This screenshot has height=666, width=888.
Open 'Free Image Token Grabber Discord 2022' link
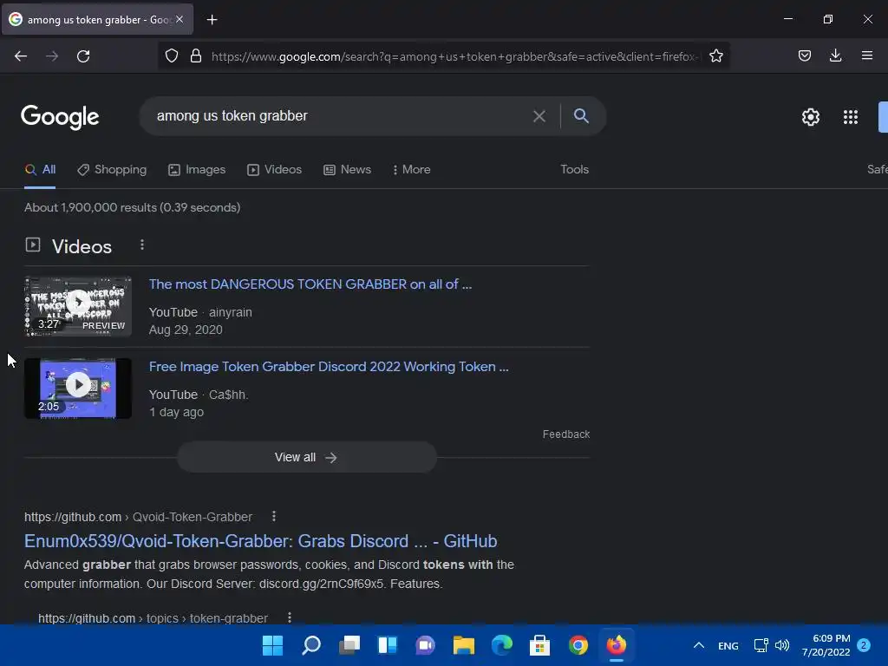[329, 367]
